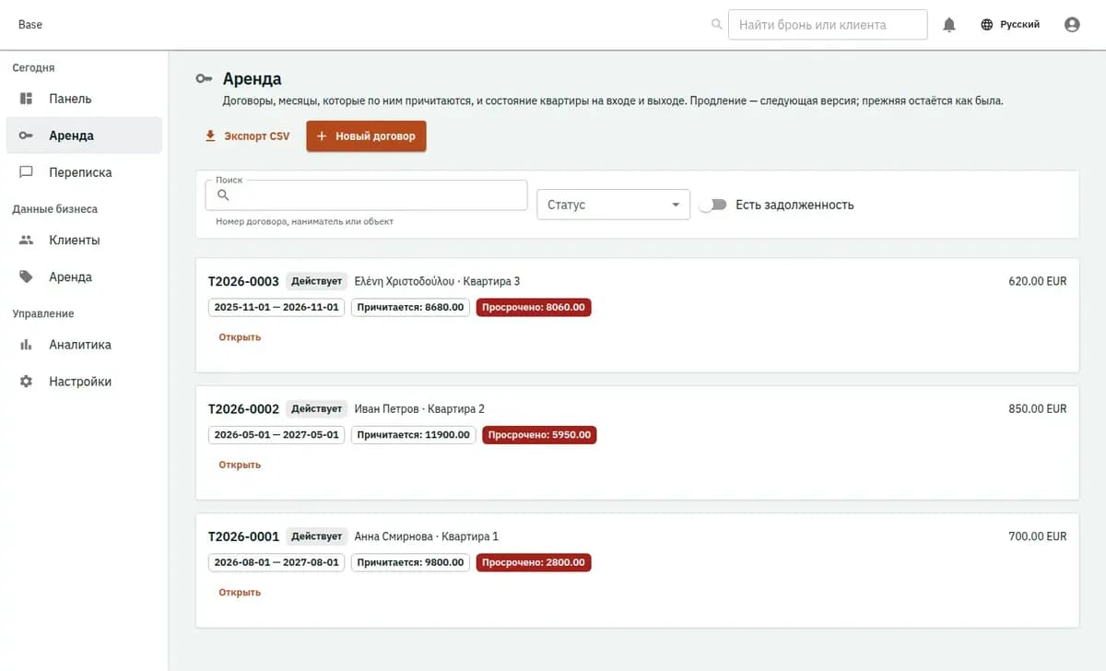Click the people icon next to Клиенты

[x=27, y=241]
